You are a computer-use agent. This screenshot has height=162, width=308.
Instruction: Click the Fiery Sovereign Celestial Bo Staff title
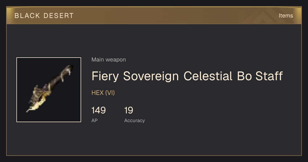(x=187, y=76)
